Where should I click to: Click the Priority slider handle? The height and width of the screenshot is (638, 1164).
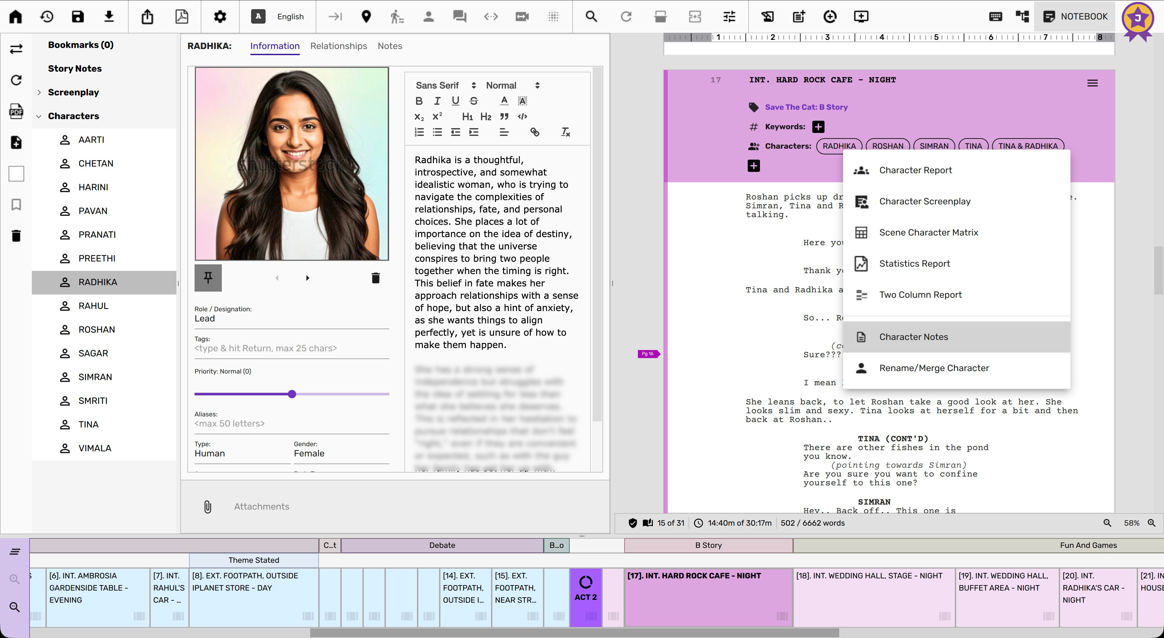point(292,394)
